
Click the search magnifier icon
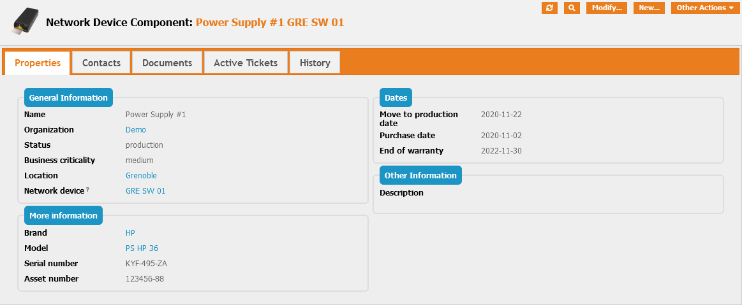(x=572, y=8)
